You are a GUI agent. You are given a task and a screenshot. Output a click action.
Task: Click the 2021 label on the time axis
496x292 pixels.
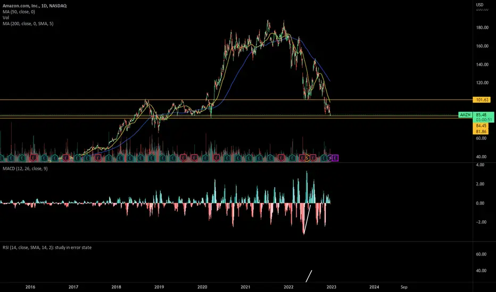[245, 287]
